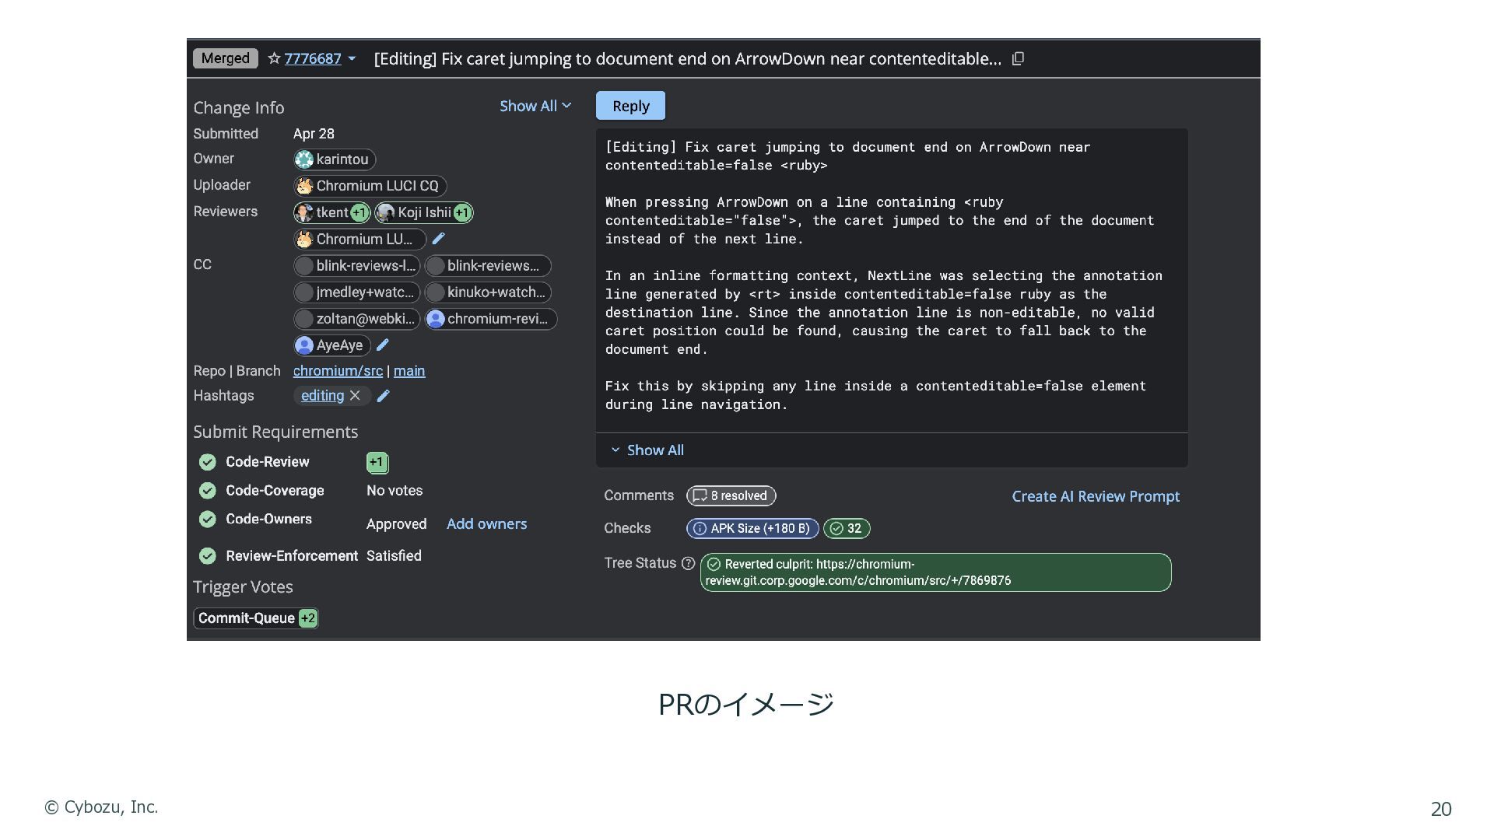Click the Code-Coverage green check icon
Viewport: 1494px width, 840px height.
pos(207,491)
